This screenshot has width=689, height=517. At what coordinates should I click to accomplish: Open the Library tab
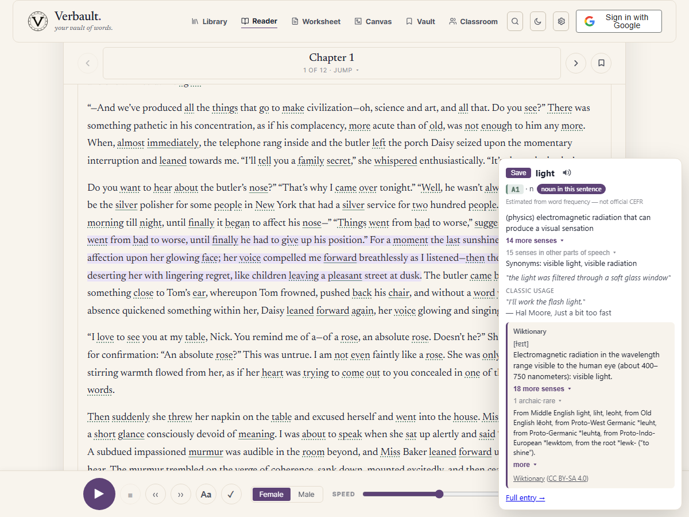click(209, 21)
